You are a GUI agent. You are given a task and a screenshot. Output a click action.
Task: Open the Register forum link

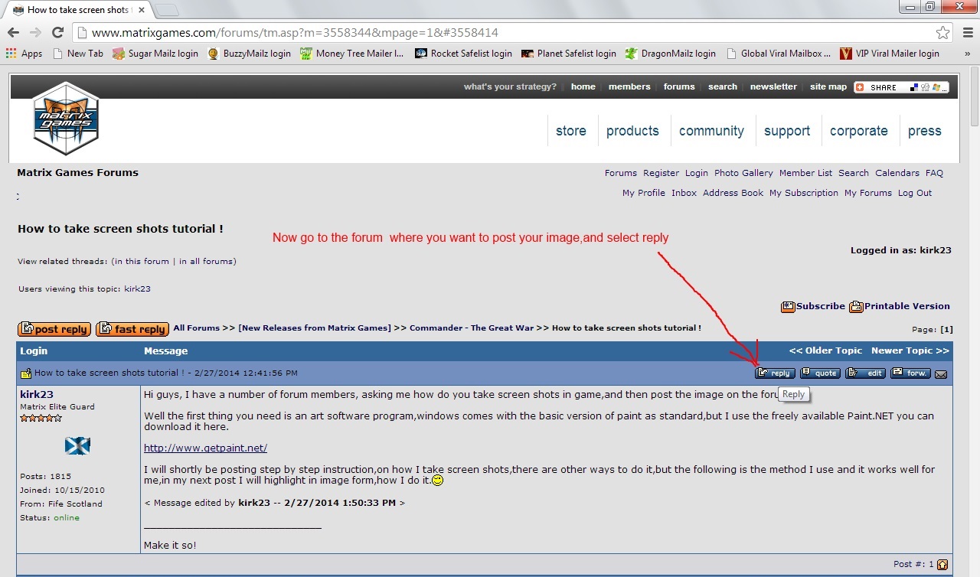coord(661,173)
